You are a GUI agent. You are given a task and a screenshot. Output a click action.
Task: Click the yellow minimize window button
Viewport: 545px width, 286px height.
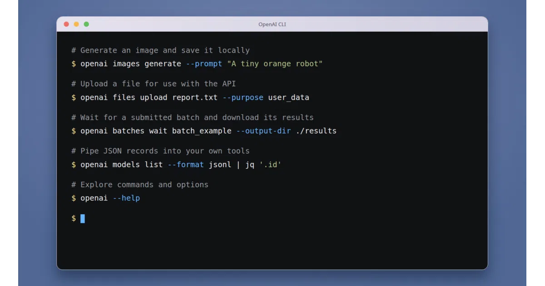pyautogui.click(x=76, y=24)
